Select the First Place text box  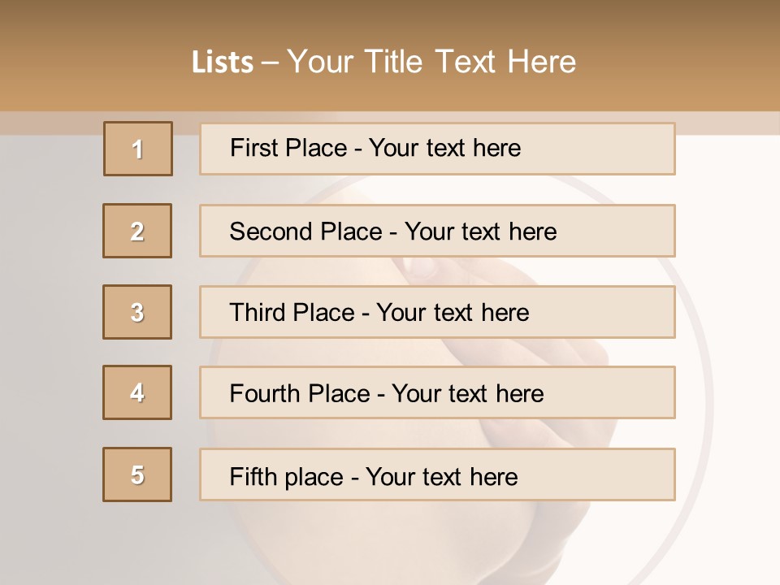[437, 149]
